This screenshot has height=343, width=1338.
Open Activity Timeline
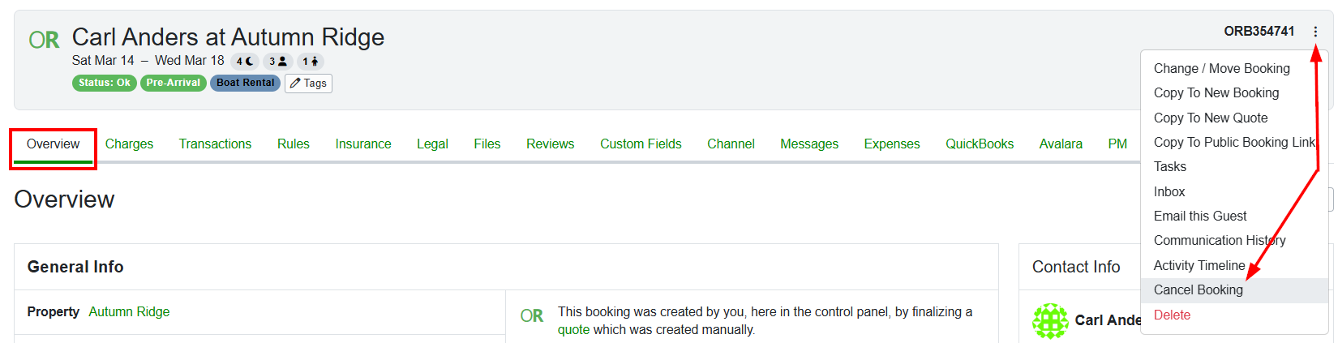pyautogui.click(x=1234, y=266)
